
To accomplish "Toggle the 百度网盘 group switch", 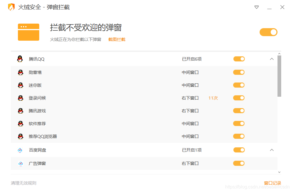I will point(239,150).
